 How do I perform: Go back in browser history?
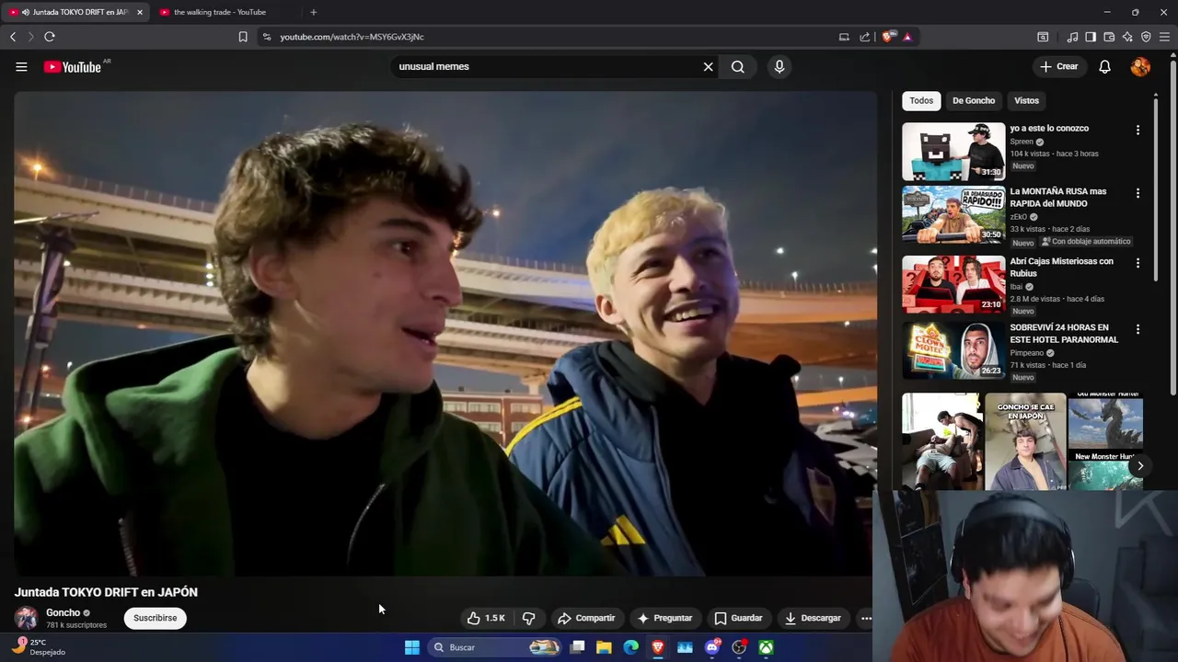[x=13, y=37]
